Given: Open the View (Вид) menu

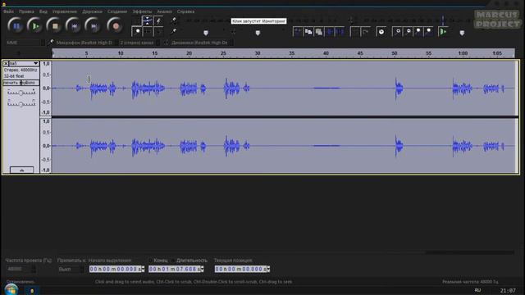Looking at the screenshot, I should click(43, 11).
